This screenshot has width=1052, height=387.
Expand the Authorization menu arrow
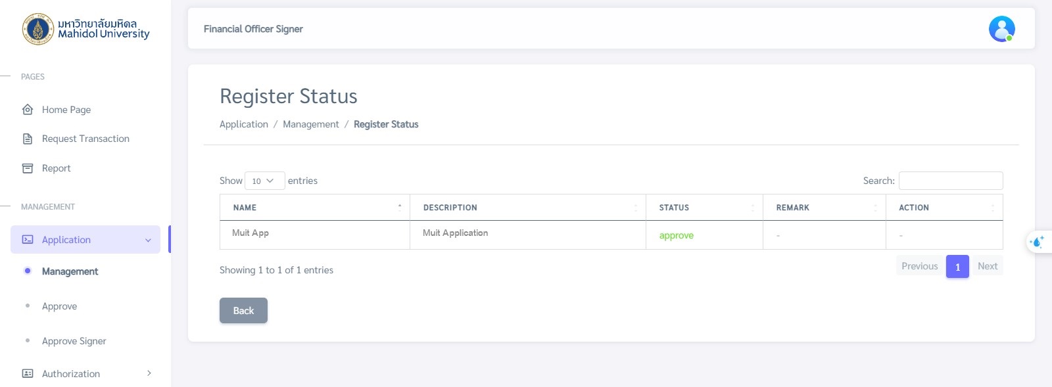[149, 373]
